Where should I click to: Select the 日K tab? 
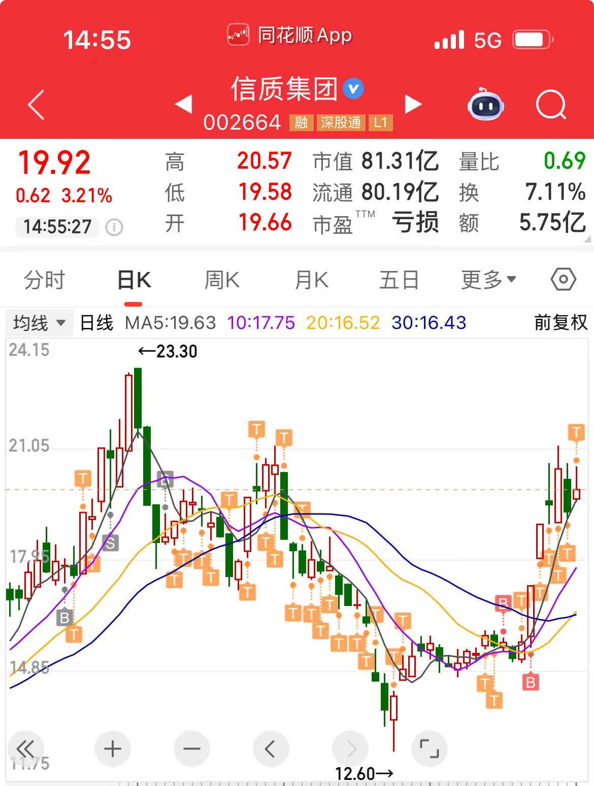tap(134, 280)
